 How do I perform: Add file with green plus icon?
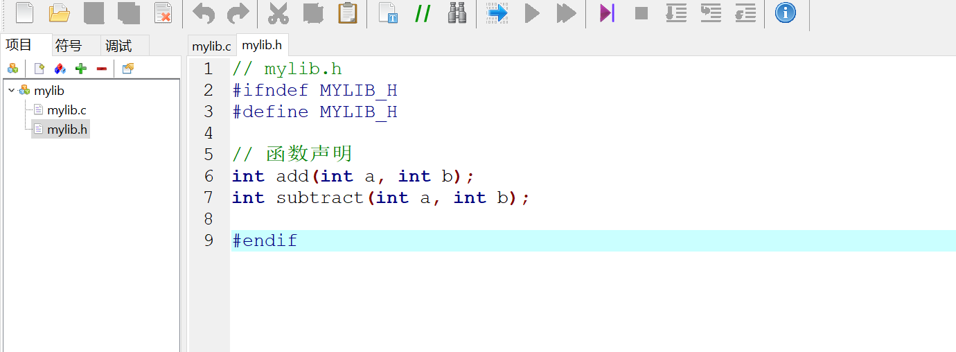[81, 68]
